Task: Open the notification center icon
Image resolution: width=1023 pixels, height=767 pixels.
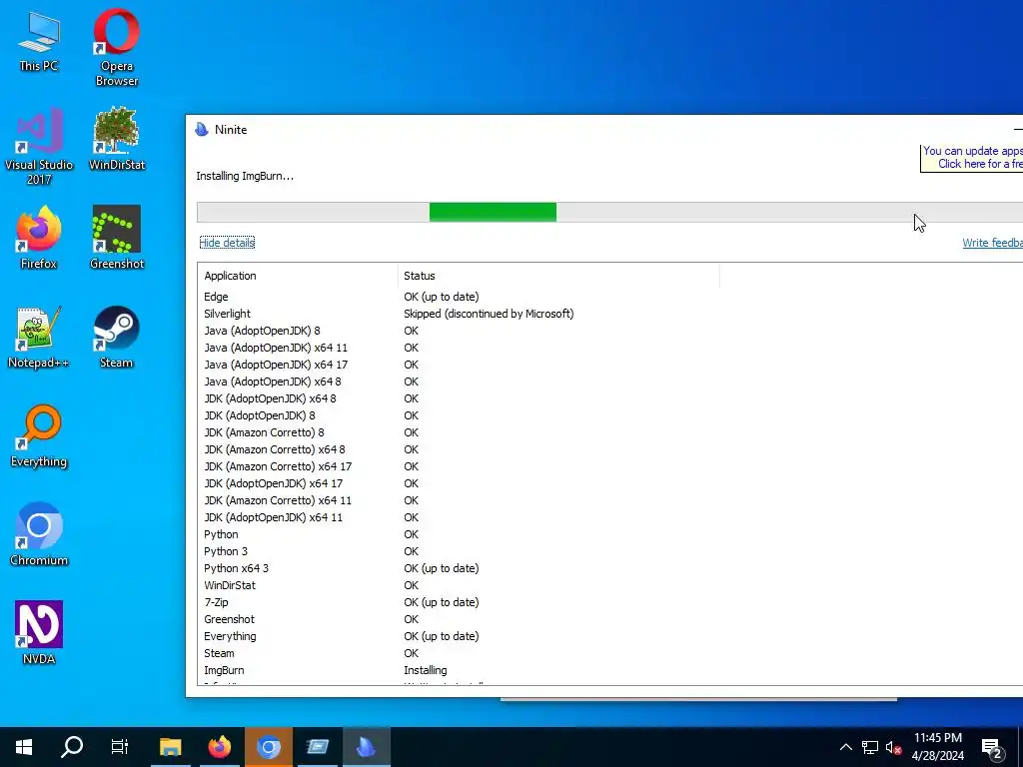Action: tap(992, 748)
